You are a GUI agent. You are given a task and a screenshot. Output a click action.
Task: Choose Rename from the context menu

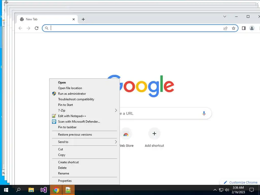tap(85, 173)
